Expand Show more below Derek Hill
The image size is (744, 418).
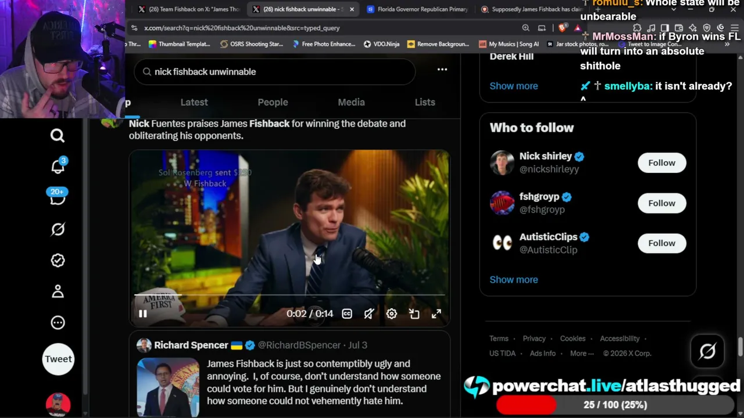coord(514,86)
